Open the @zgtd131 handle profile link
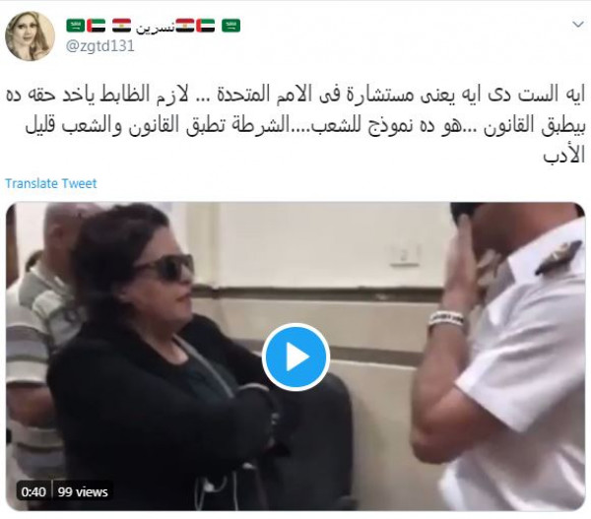This screenshot has width=591, height=519. pos(99,46)
